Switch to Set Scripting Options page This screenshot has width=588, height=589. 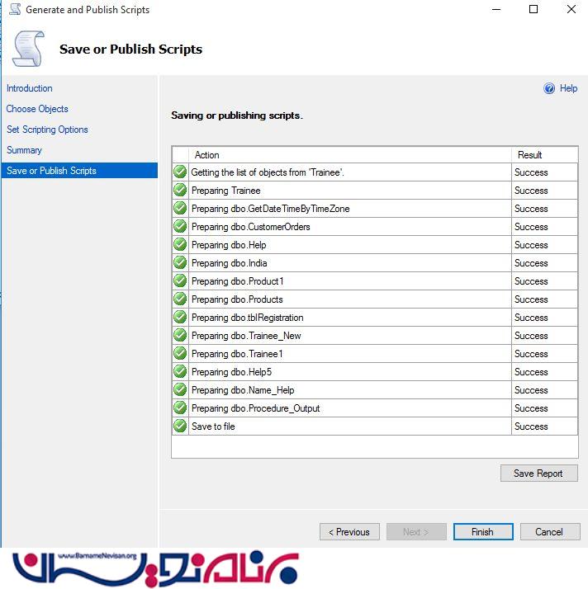click(47, 130)
